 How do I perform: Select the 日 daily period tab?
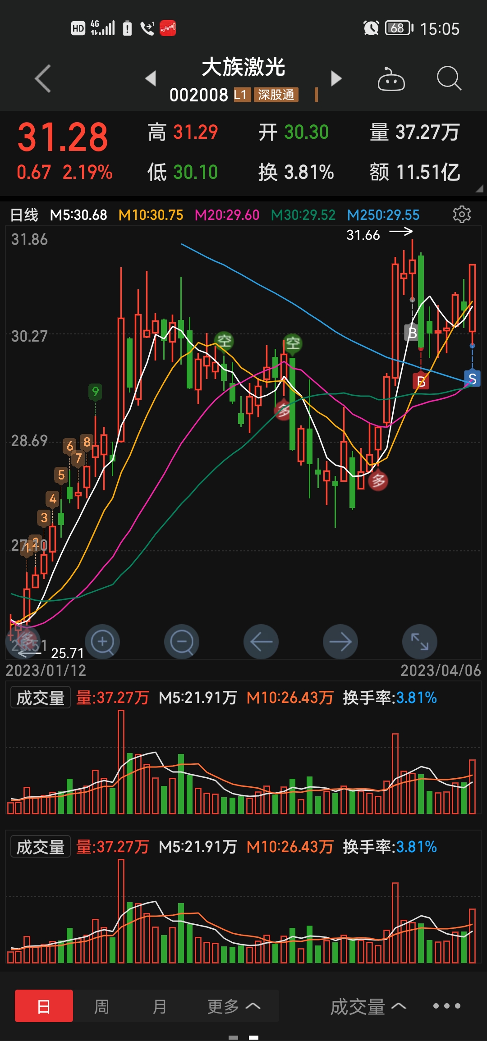click(x=44, y=1005)
